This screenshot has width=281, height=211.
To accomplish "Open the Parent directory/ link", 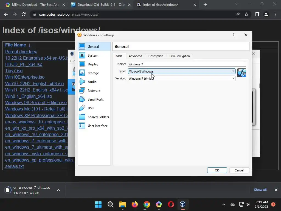I will point(21,52).
